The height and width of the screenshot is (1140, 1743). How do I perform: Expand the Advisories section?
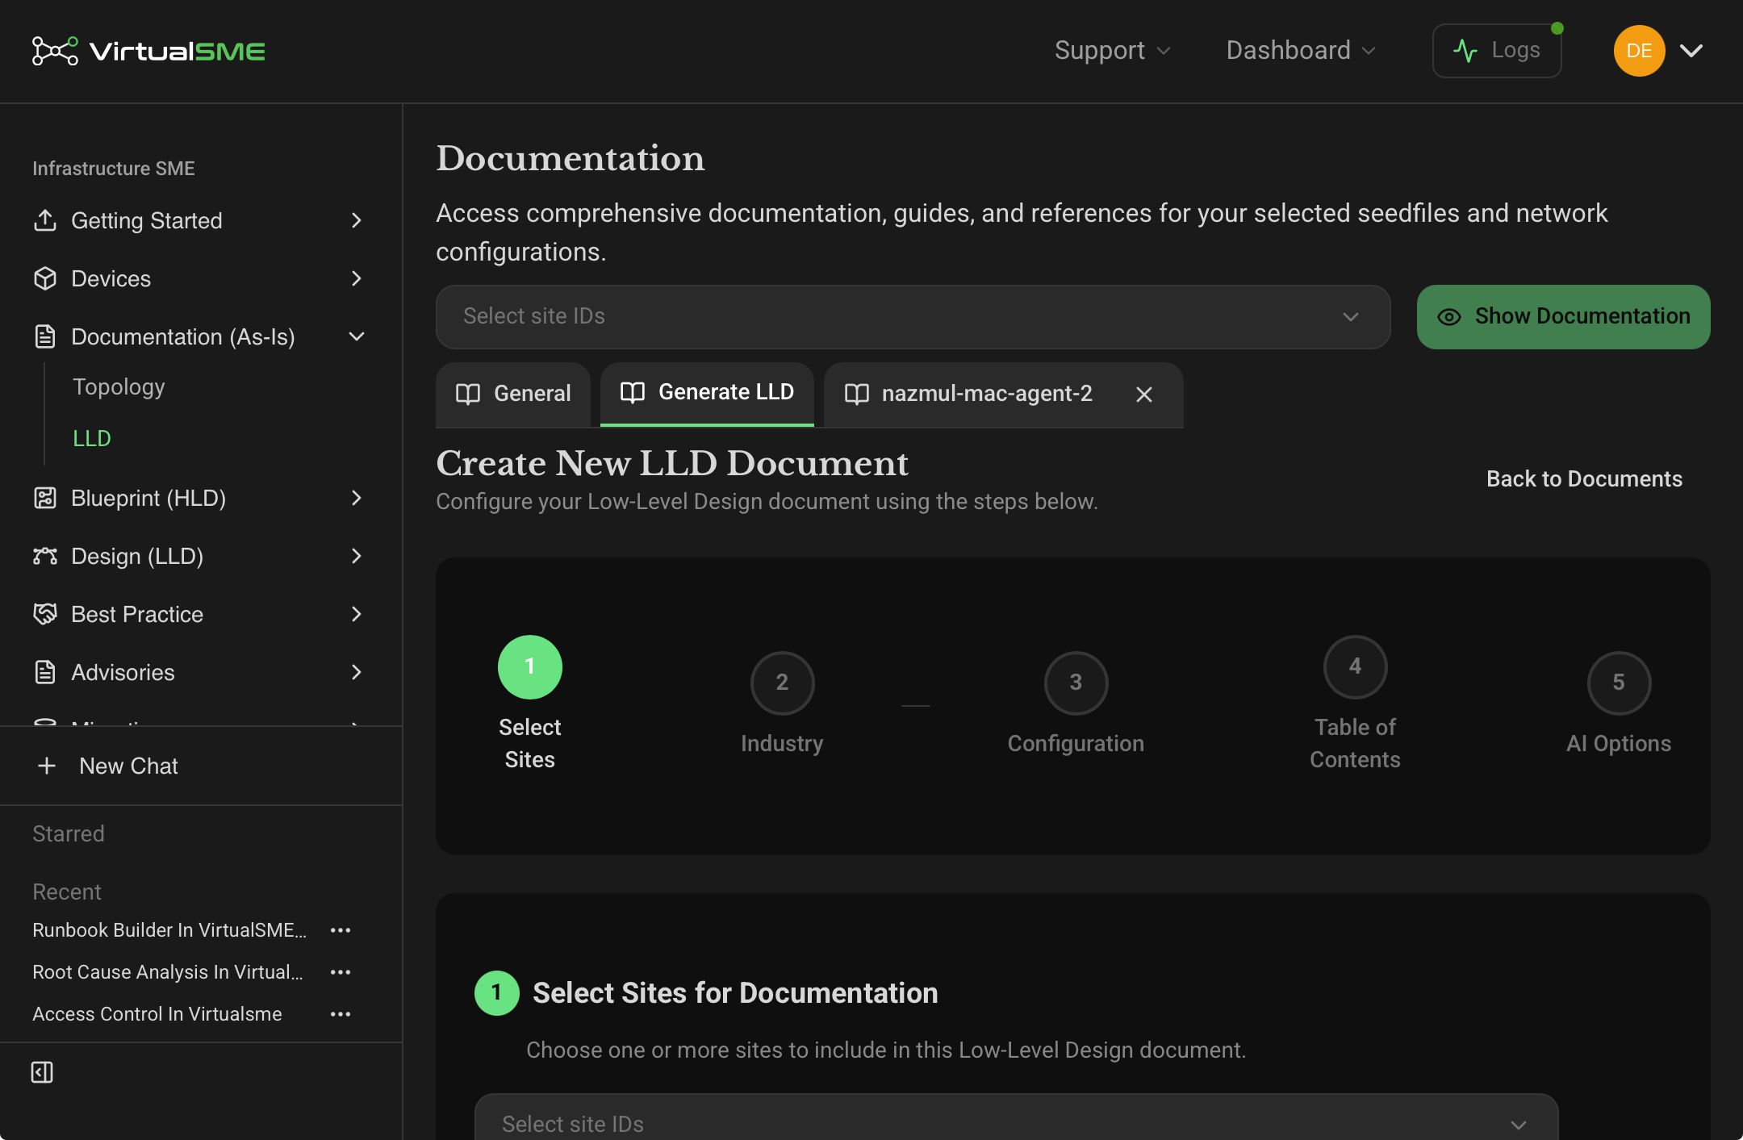tap(357, 672)
